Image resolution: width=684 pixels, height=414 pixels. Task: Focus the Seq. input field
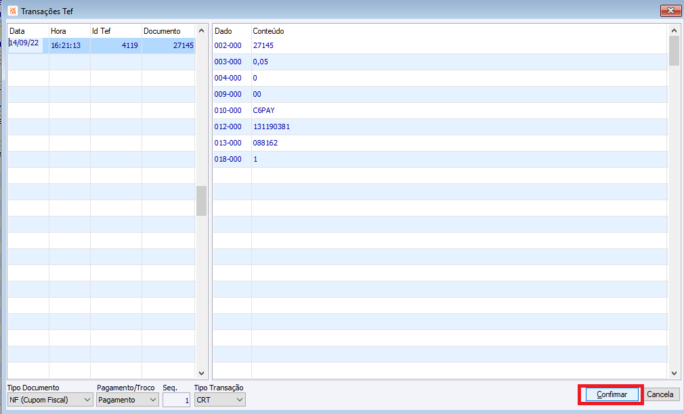[176, 400]
